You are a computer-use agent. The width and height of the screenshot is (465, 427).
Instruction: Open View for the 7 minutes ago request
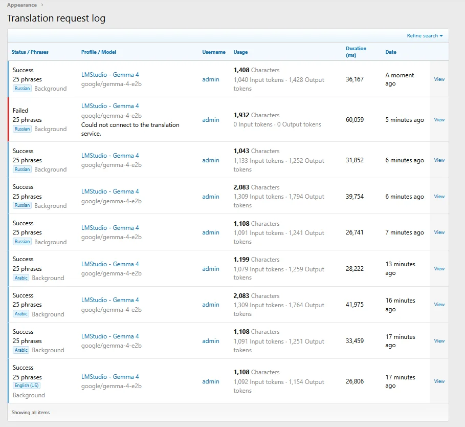tap(439, 232)
